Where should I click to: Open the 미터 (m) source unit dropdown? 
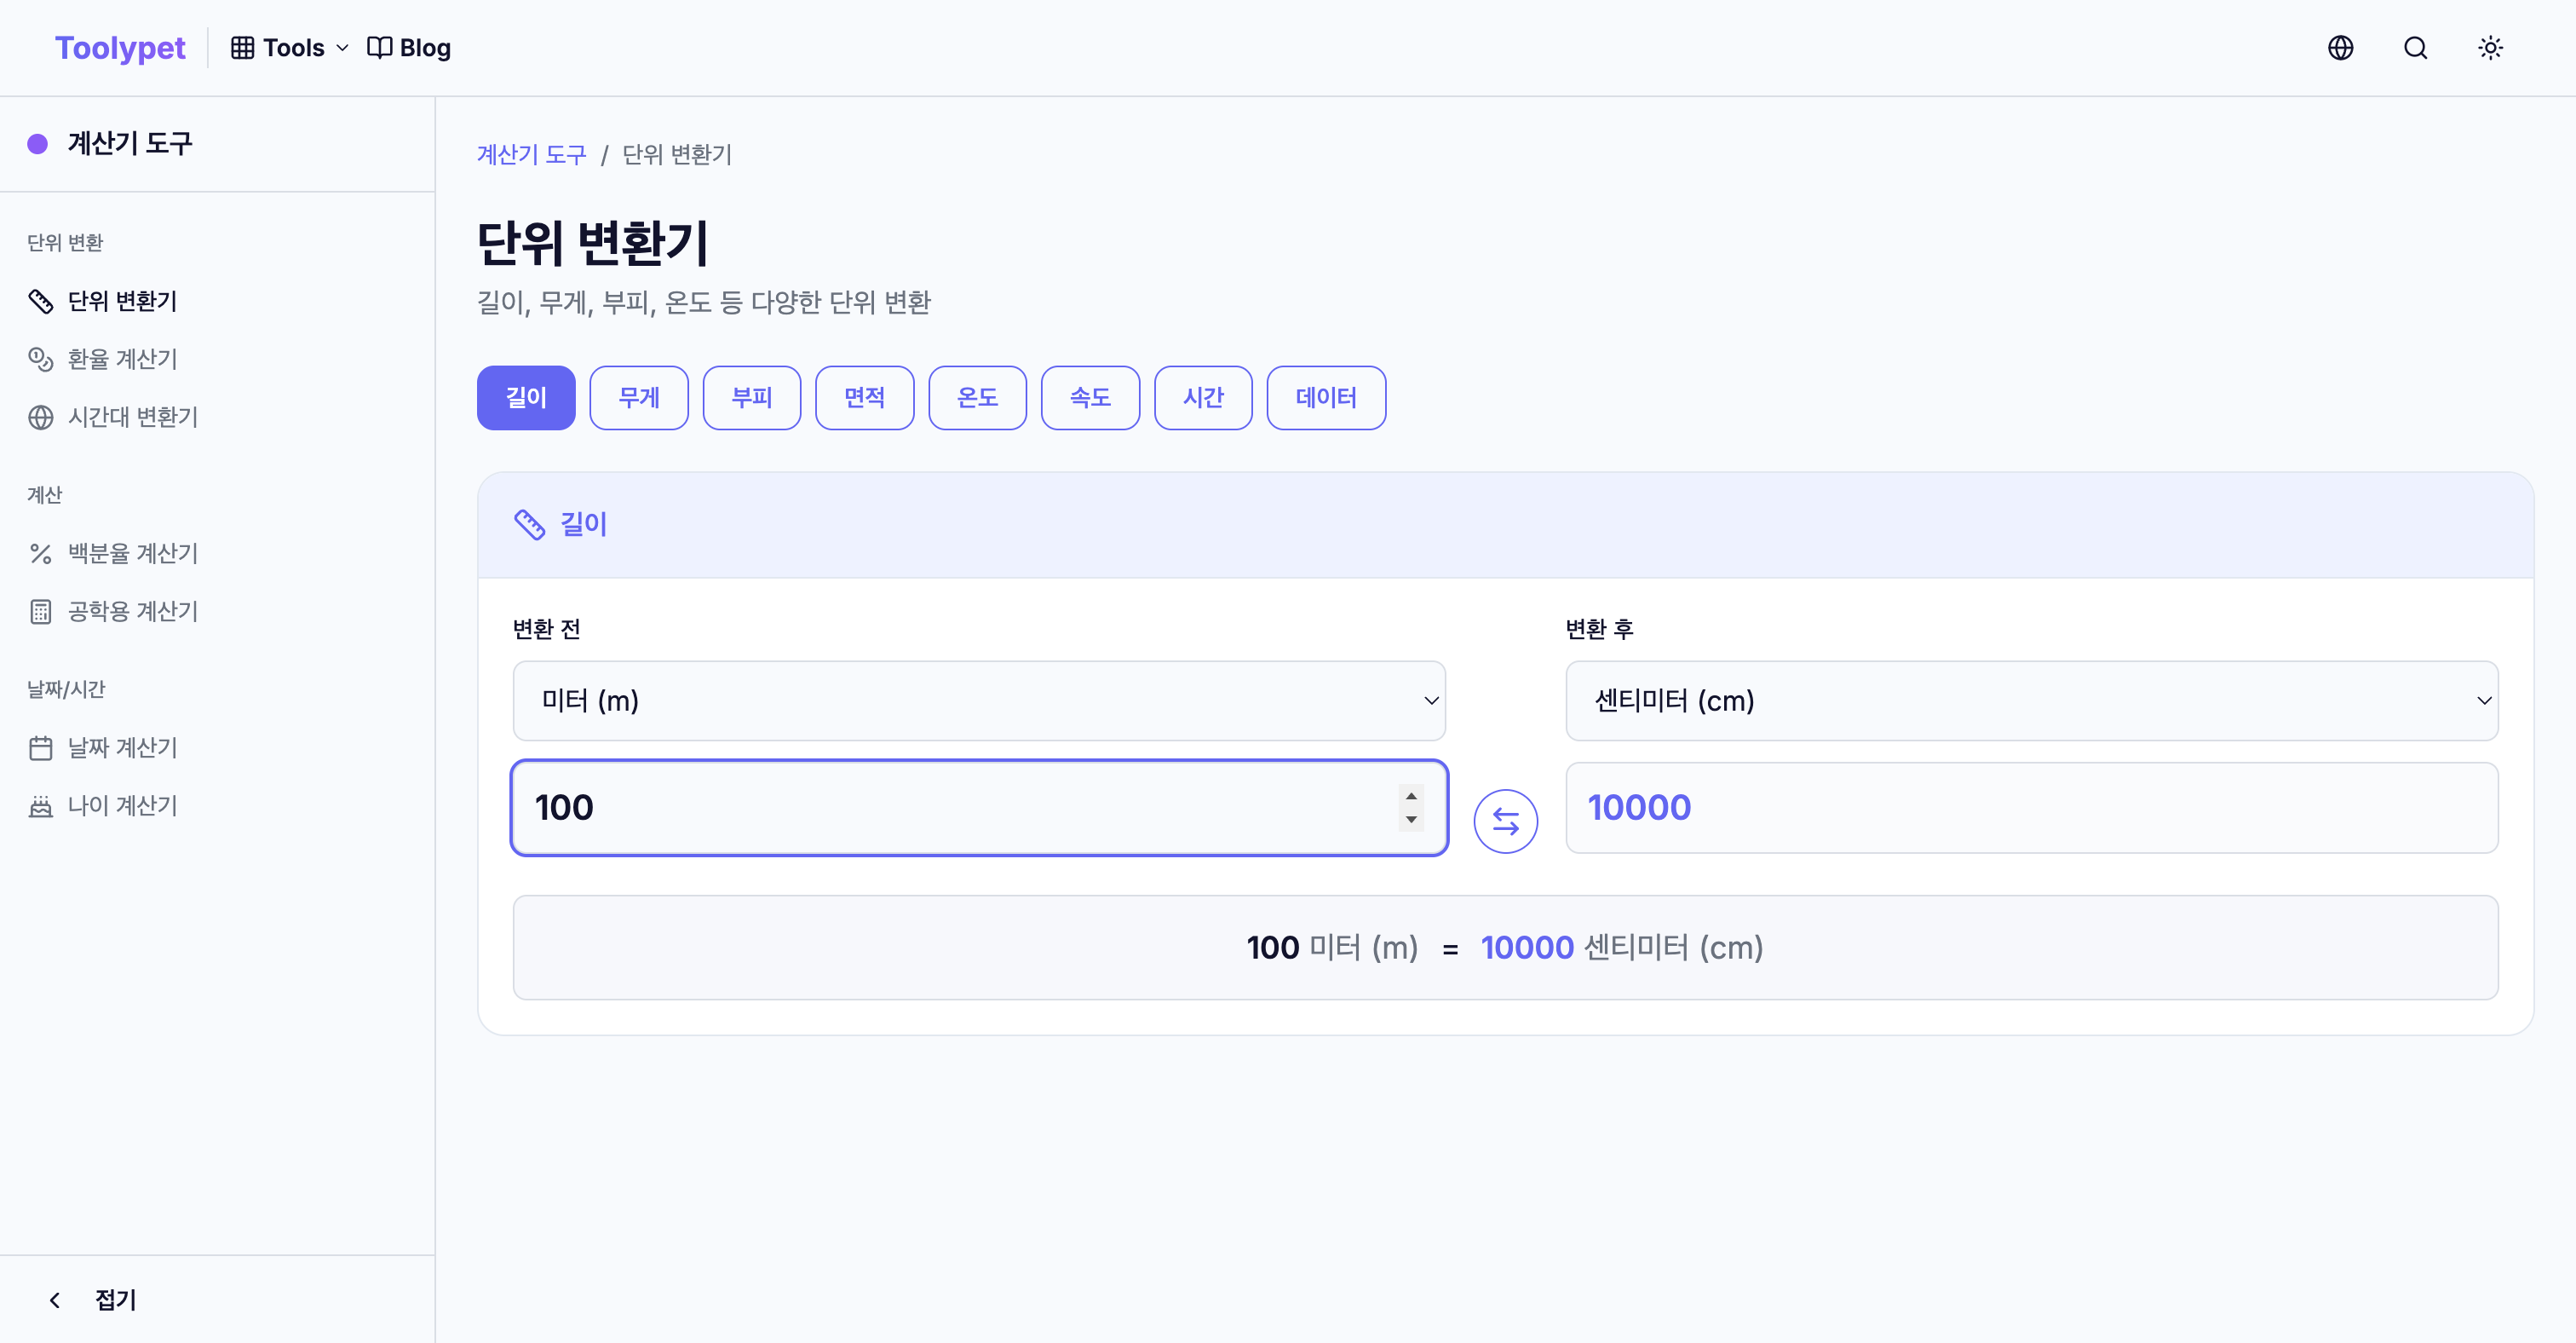pyautogui.click(x=978, y=700)
